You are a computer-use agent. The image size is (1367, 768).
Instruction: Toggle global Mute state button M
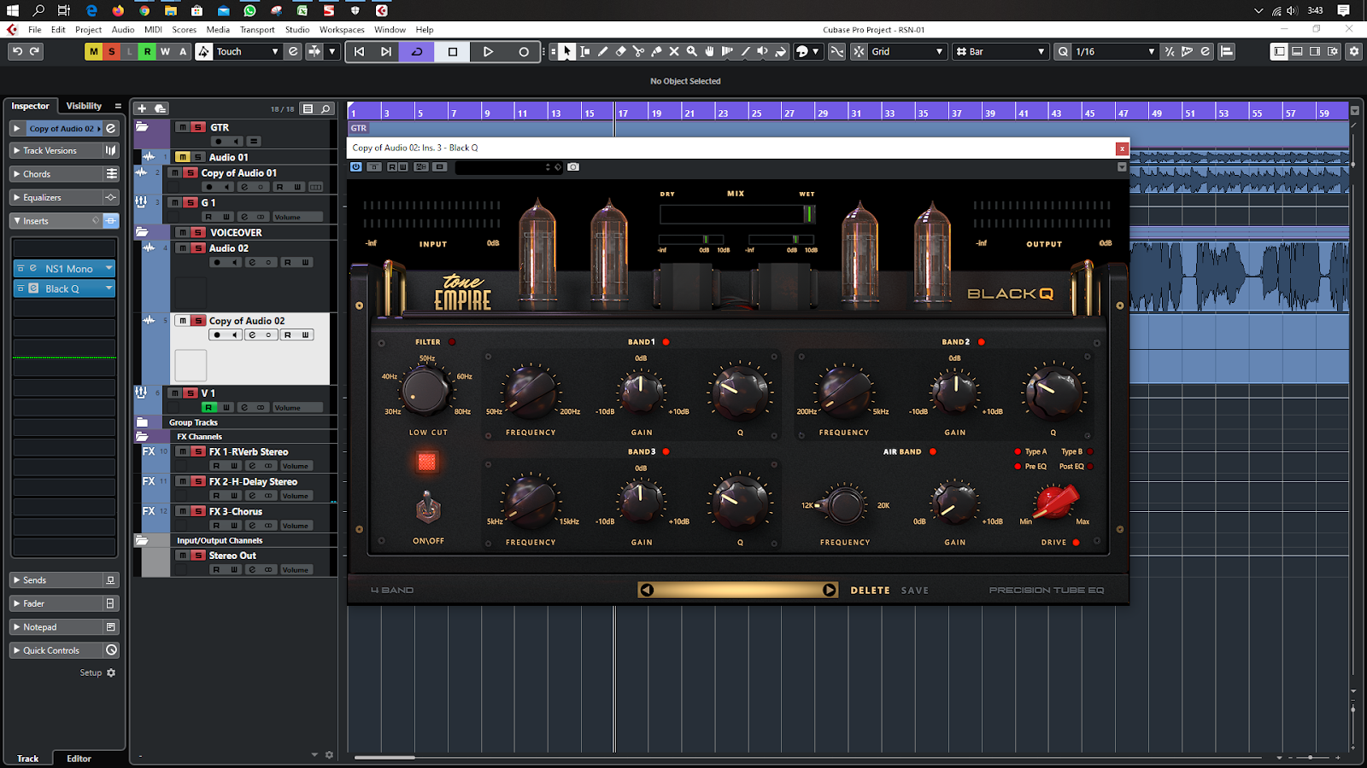coord(93,51)
